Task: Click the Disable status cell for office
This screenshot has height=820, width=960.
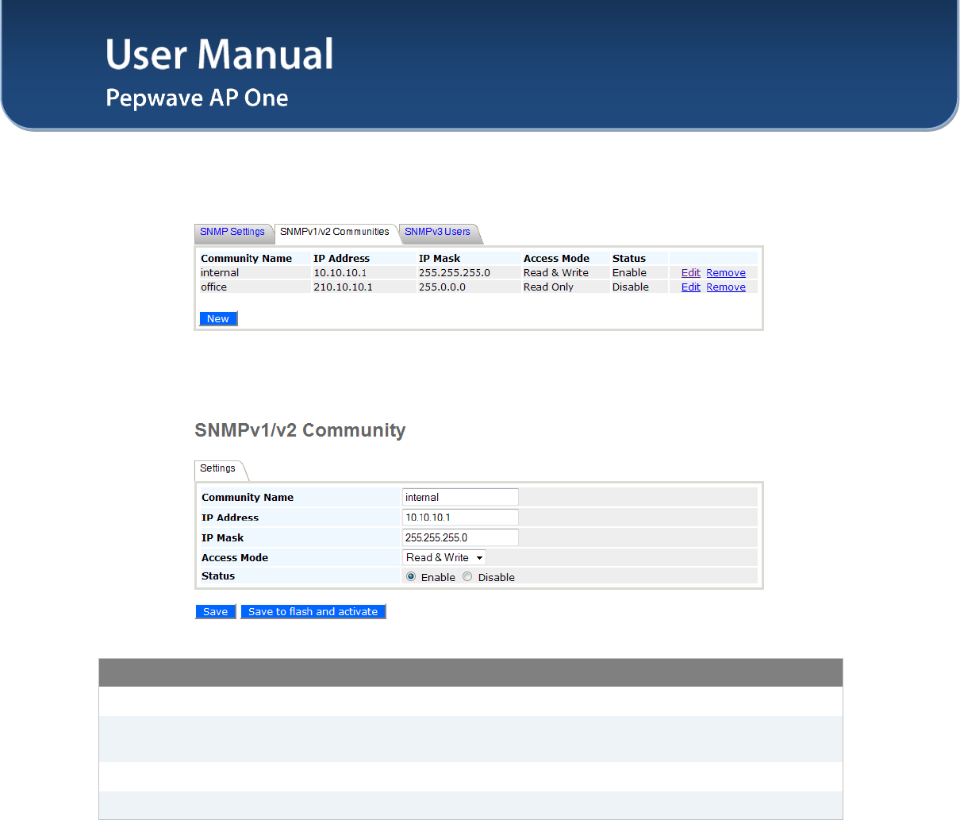Action: 639,287
